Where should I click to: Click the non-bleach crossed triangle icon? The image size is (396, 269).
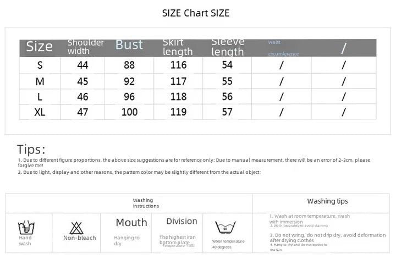[76, 227]
